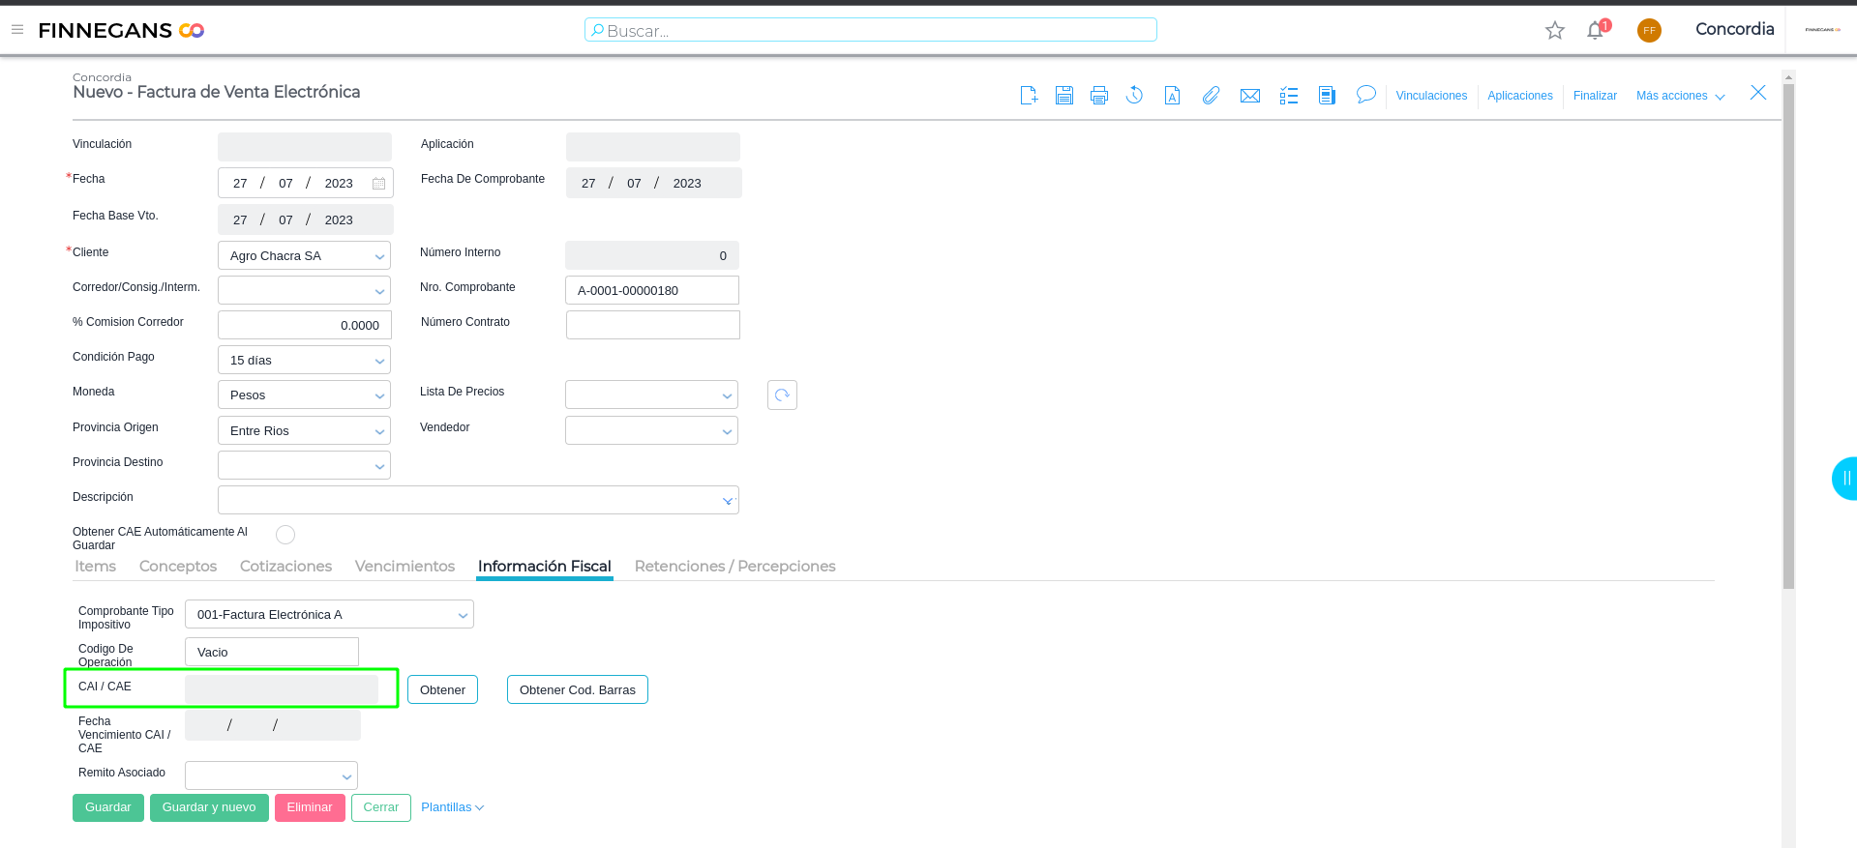Open the notifications bell
Viewport: 1857px width, 848px height.
click(x=1595, y=31)
